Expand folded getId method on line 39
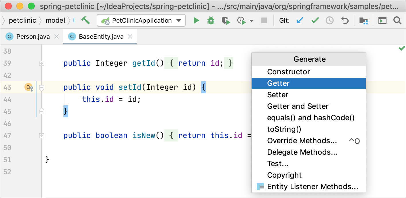 [42, 63]
